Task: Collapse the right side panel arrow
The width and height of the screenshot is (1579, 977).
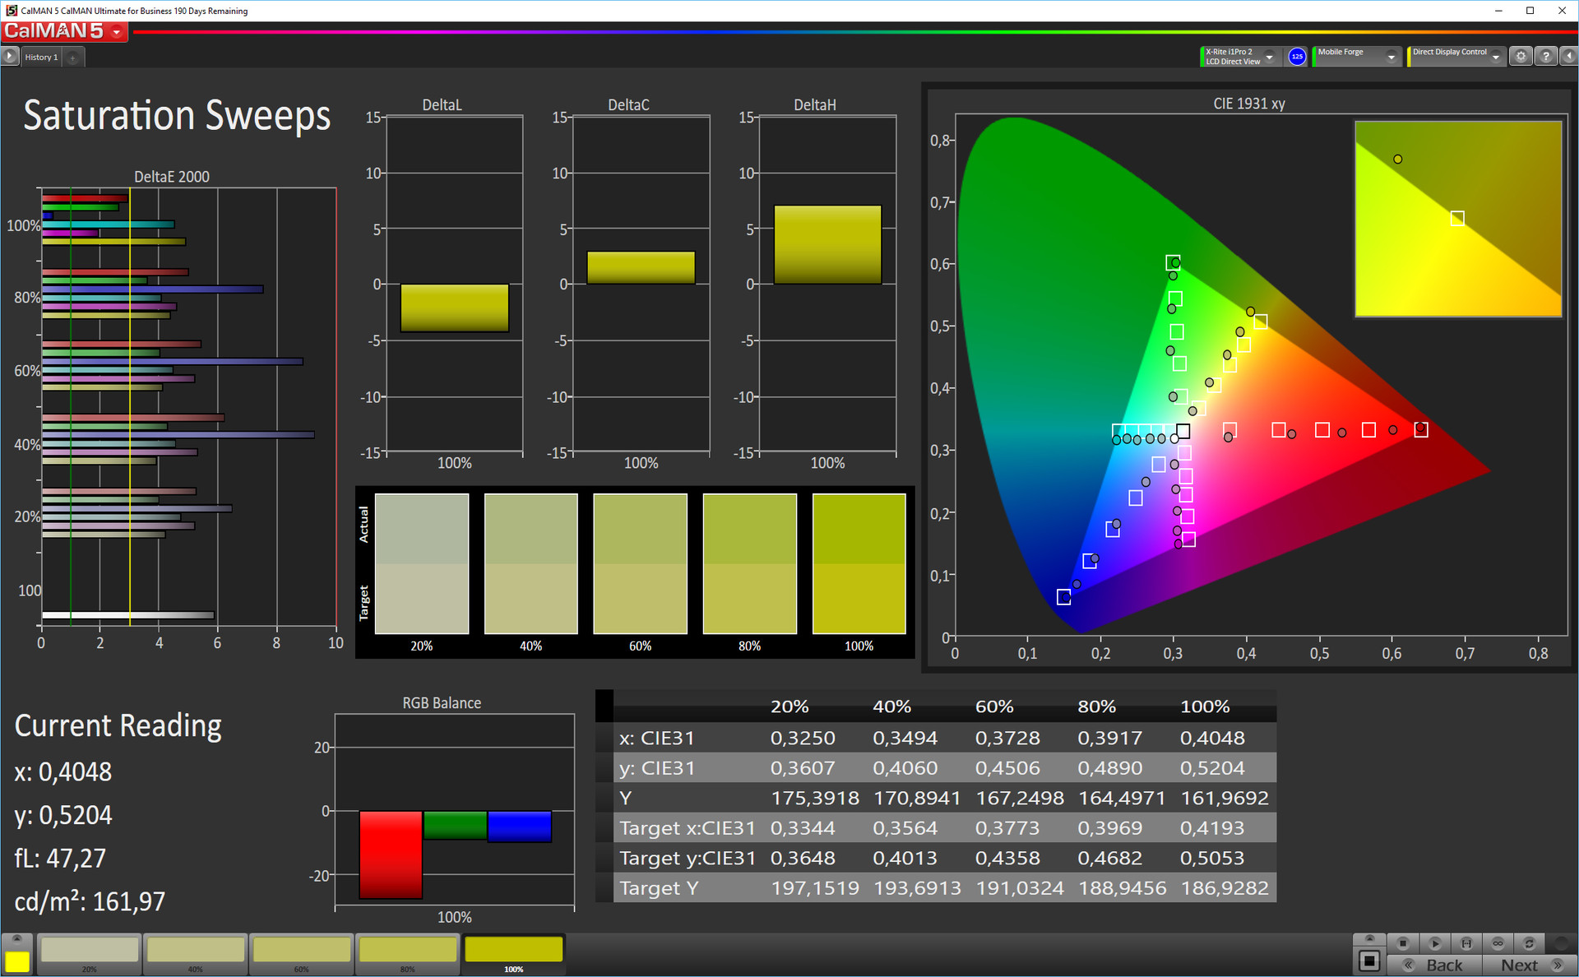Action: coord(1568,57)
